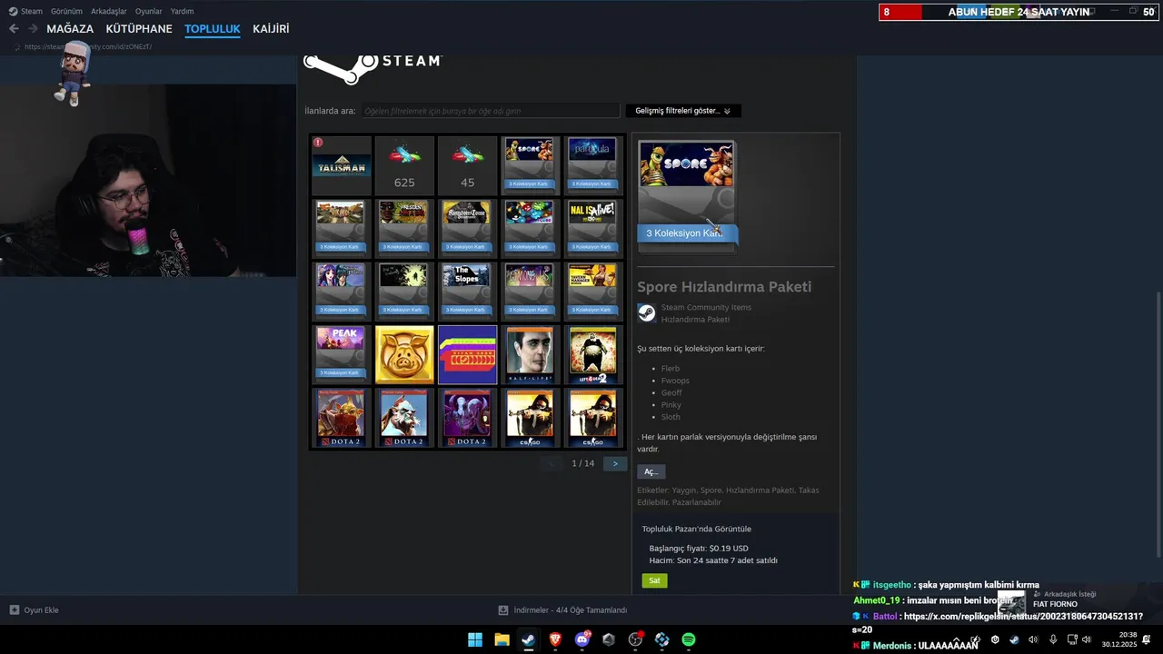1163x654 pixels.
Task: Select the Talisman item in the inventory
Action: 342,165
